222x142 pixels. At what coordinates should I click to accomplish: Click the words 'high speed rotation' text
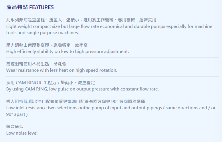pyautogui.click(x=96, y=70)
